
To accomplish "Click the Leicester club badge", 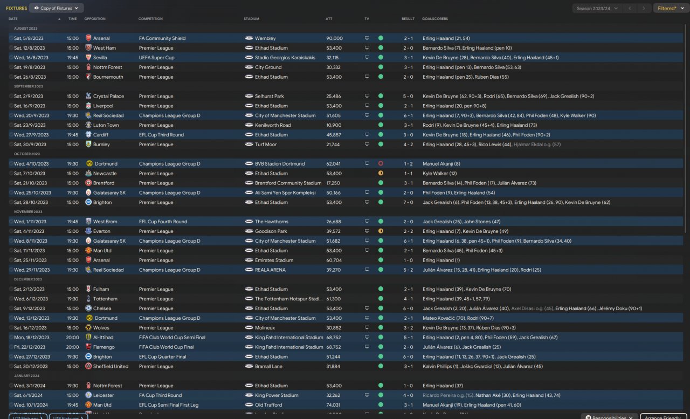I will pyautogui.click(x=88, y=395).
